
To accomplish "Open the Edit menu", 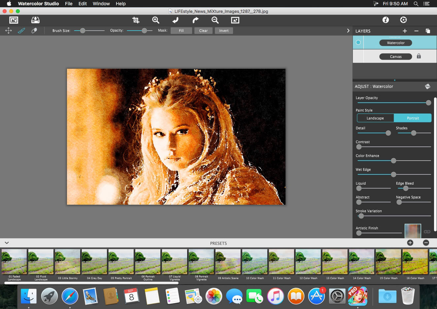I will pos(83,4).
